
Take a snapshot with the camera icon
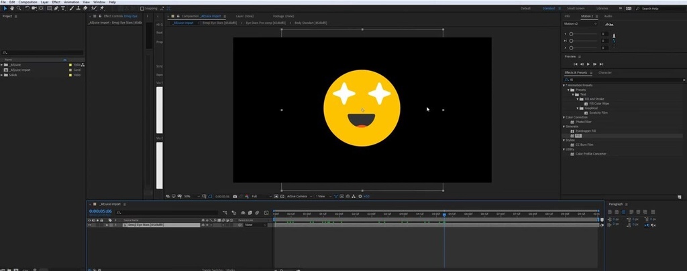pos(235,196)
